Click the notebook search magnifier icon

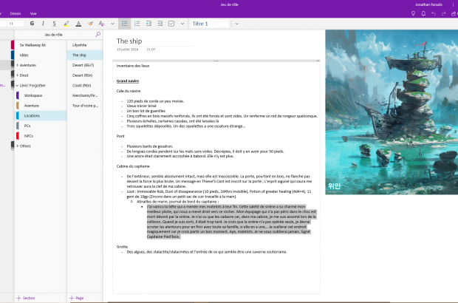click(98, 35)
